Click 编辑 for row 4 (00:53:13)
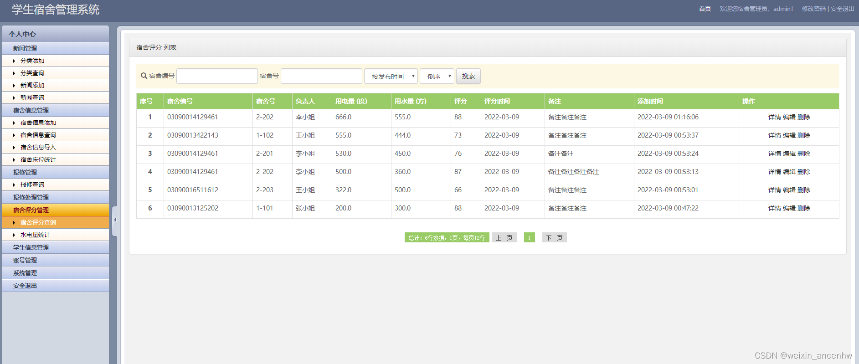The height and width of the screenshot is (364, 859). 789,172
